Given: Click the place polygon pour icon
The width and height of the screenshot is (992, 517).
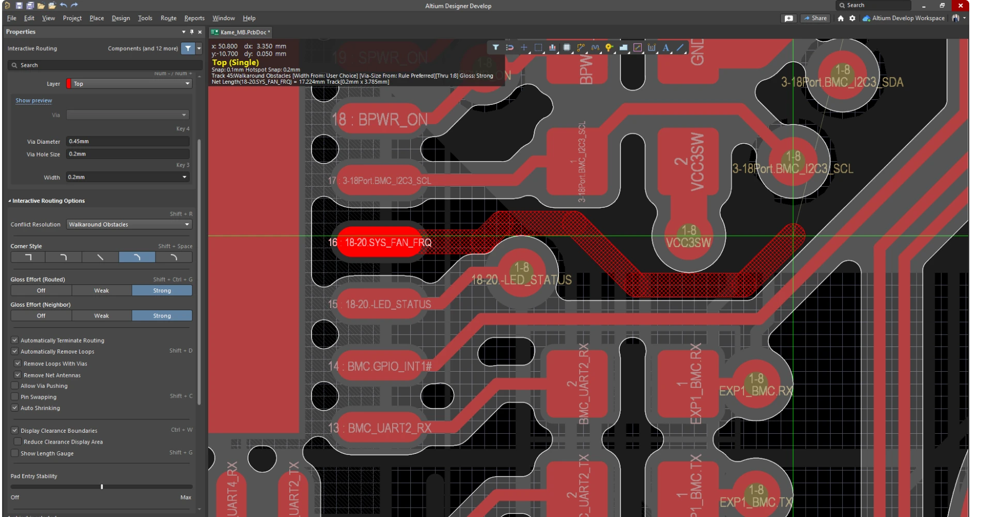Looking at the screenshot, I should (624, 48).
